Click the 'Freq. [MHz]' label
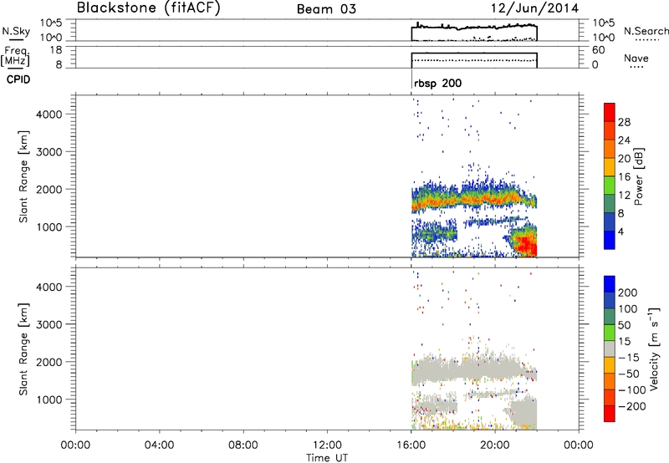Screen dimensions: 669x463 [x=15, y=56]
